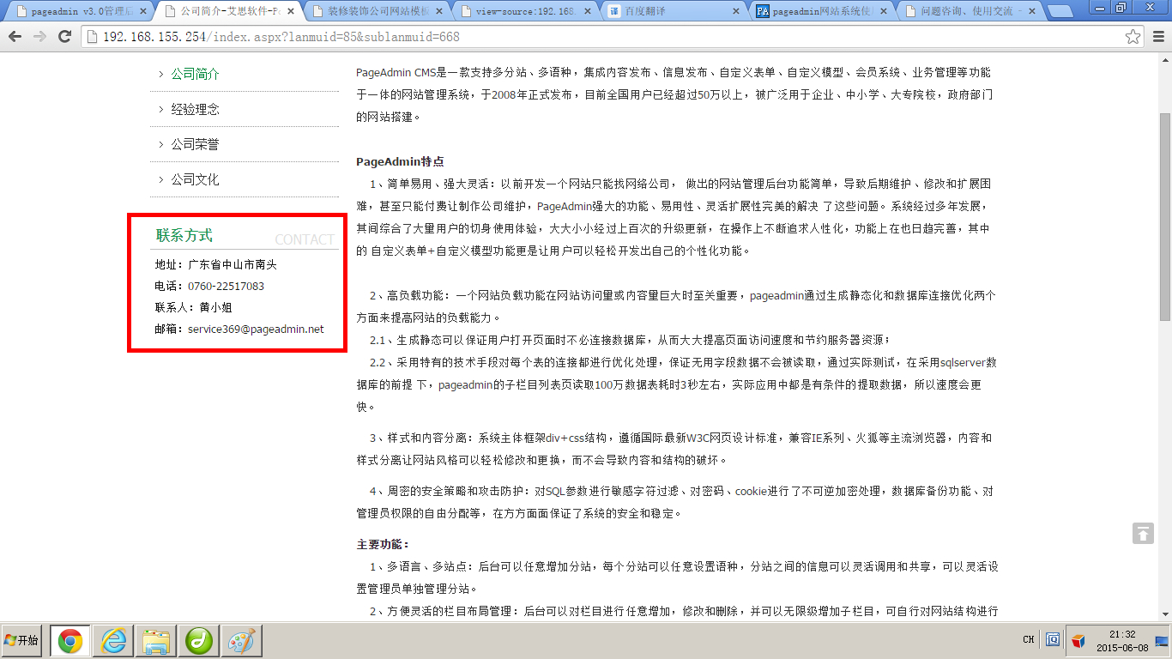
Task: Open the file explorer folder in taskbar
Action: click(x=156, y=641)
